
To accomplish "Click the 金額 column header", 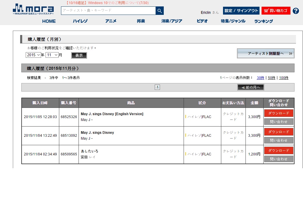I will 254,103.
